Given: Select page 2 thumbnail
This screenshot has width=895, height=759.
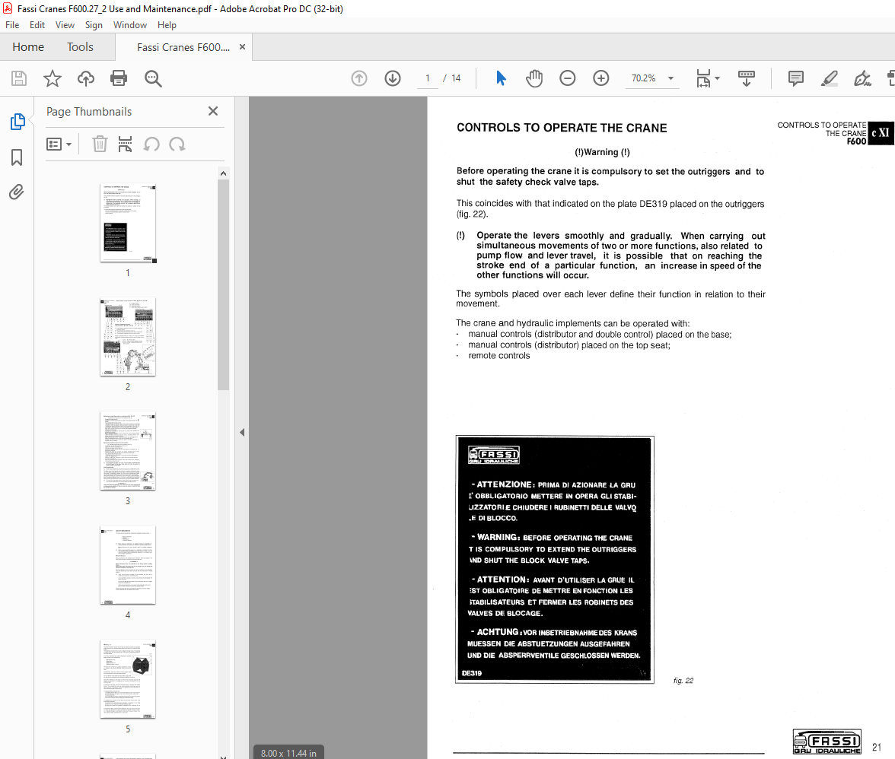Looking at the screenshot, I should 128,337.
